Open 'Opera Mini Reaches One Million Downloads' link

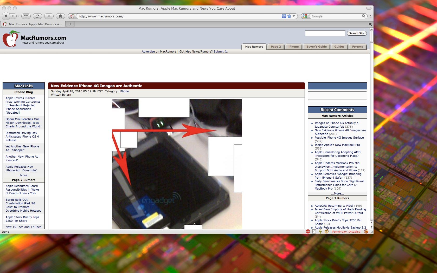[x=23, y=123]
